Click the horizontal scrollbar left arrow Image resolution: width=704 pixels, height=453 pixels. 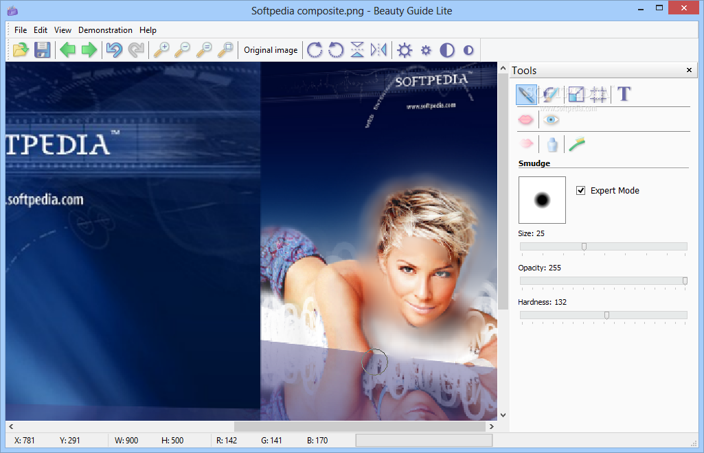(11, 426)
